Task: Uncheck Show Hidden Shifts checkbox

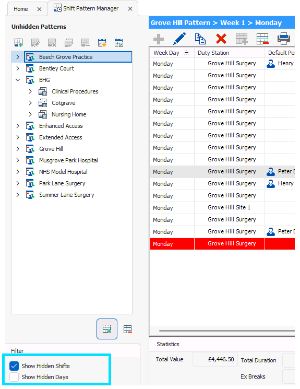Action: coord(14,366)
